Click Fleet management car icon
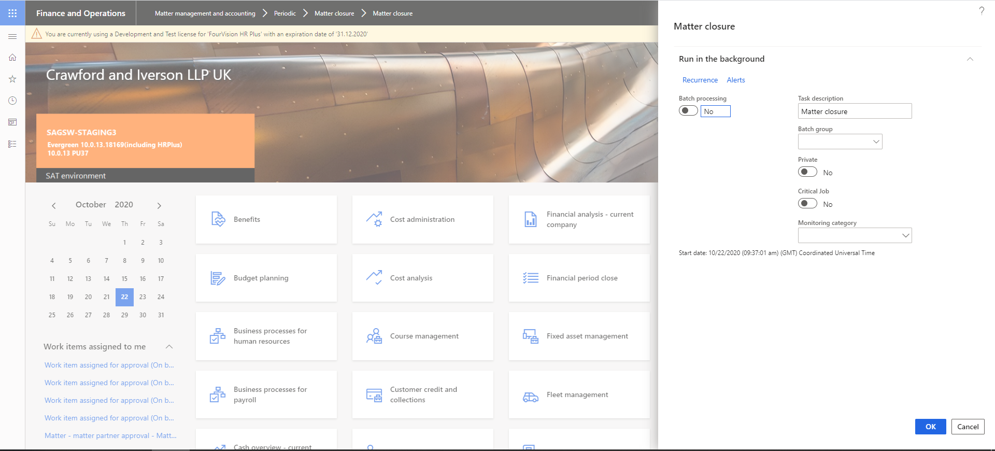The width and height of the screenshot is (995, 451). pos(531,397)
